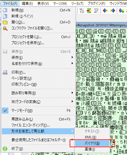
Task: Choose 印刷(P)... entry
Action: [38, 72]
